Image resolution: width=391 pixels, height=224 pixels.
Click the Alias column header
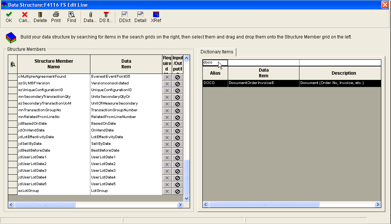[215, 73]
